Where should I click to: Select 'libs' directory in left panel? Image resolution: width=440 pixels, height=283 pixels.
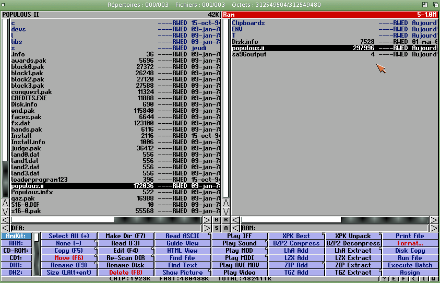pyautogui.click(x=116, y=42)
